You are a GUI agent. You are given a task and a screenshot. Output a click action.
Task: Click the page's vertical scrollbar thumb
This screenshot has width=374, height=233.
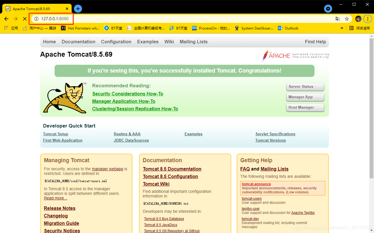coord(371,108)
